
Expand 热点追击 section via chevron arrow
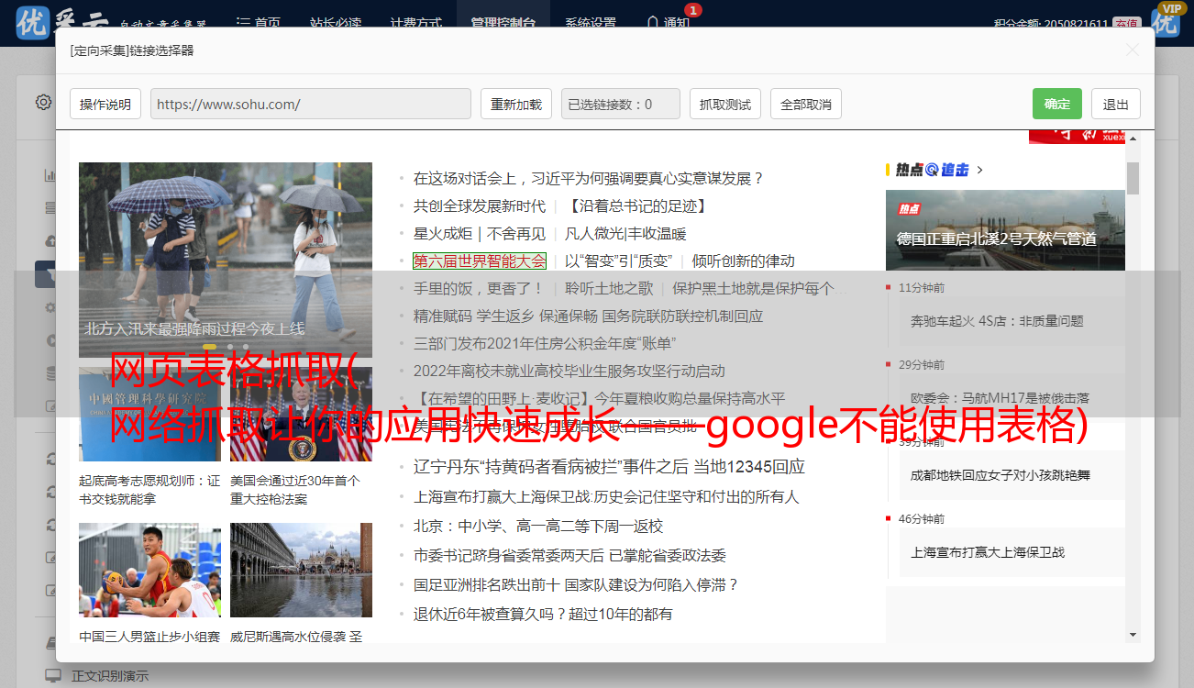980,170
